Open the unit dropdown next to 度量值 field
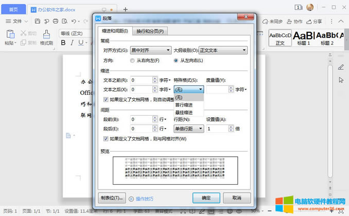The width and height of the screenshot is (349, 216). [x=241, y=89]
